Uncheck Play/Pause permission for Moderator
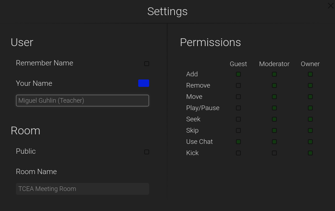The width and height of the screenshot is (335, 211). (274, 108)
